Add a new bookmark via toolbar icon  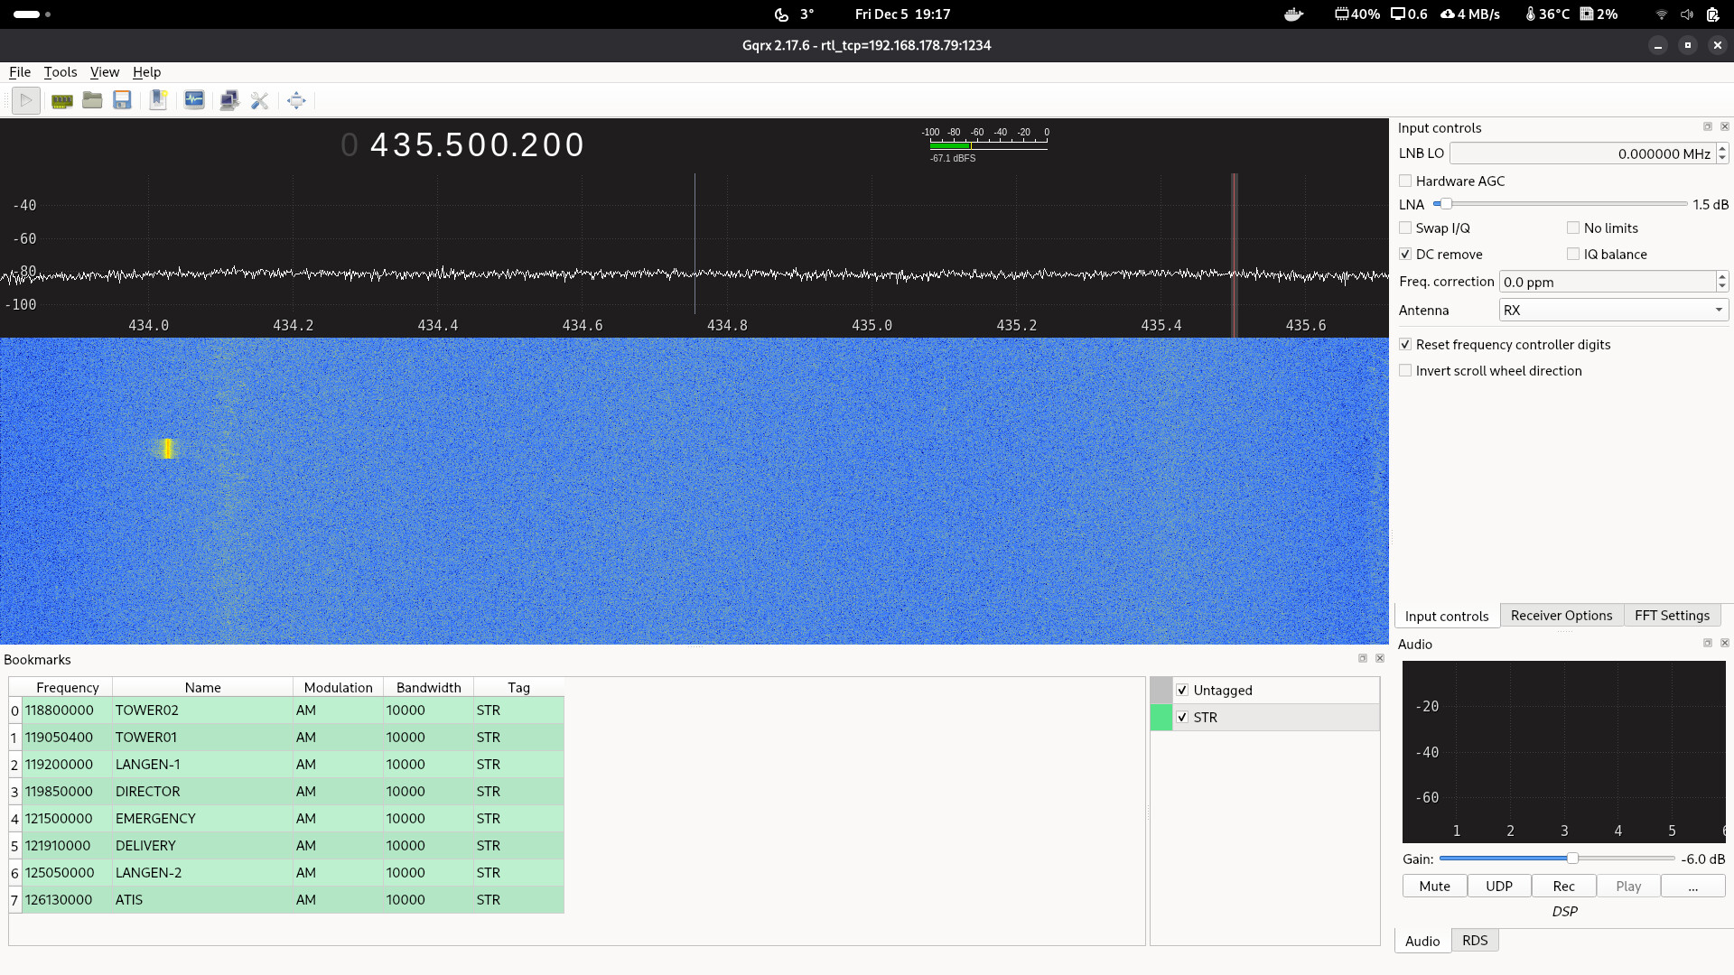click(158, 100)
